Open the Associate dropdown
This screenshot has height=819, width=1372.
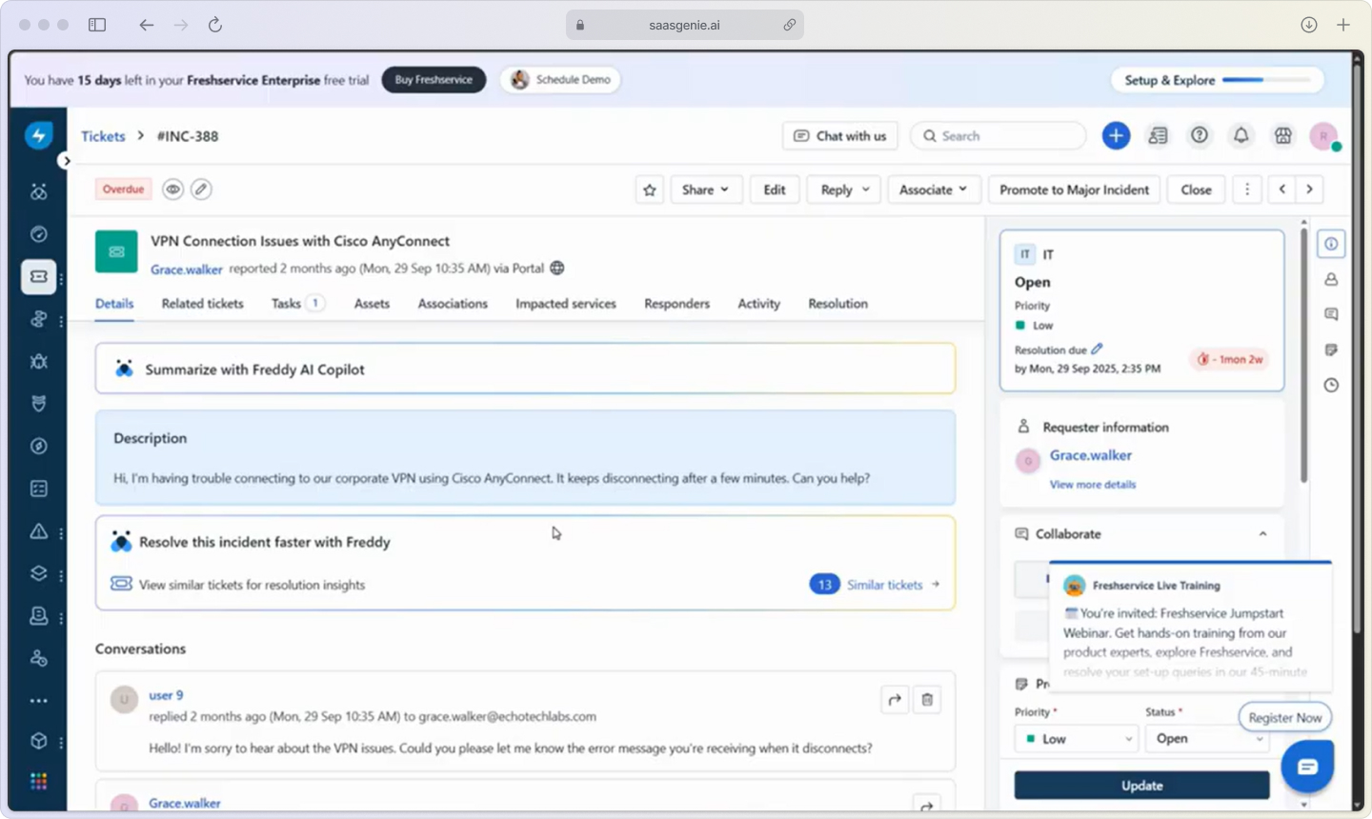933,190
